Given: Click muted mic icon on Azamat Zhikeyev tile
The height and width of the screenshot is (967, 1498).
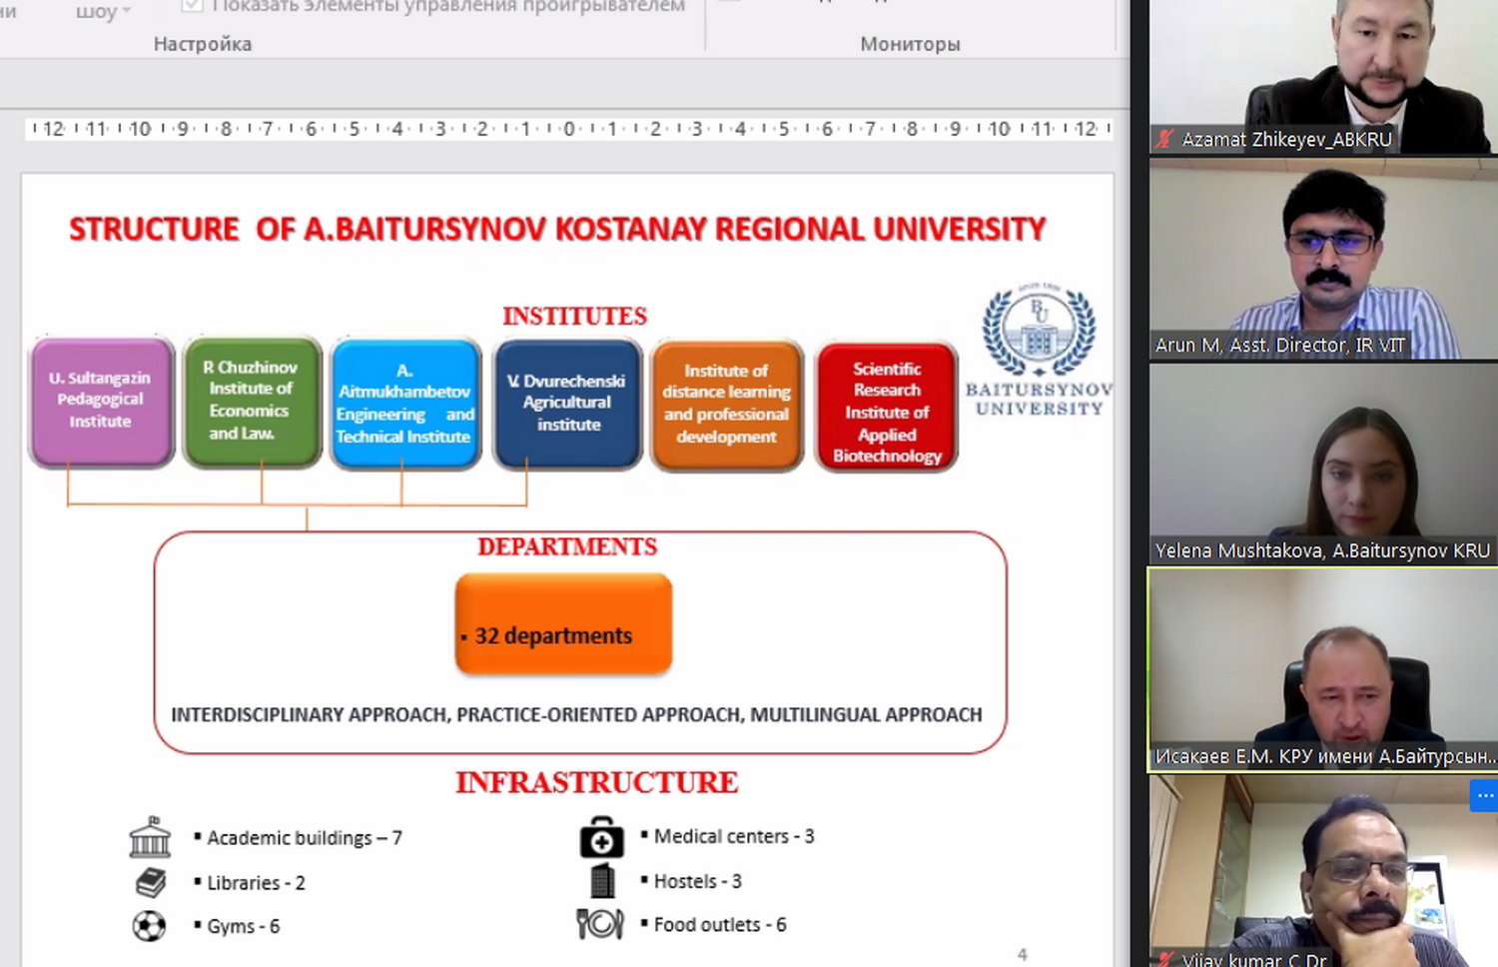Looking at the screenshot, I should [x=1164, y=139].
